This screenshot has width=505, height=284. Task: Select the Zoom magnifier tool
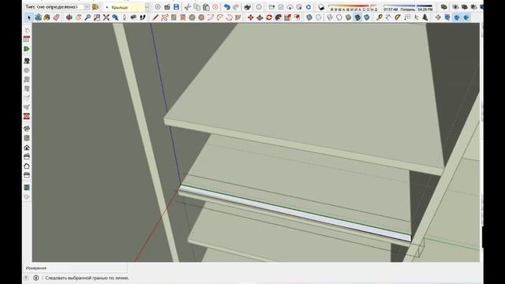pos(88,17)
